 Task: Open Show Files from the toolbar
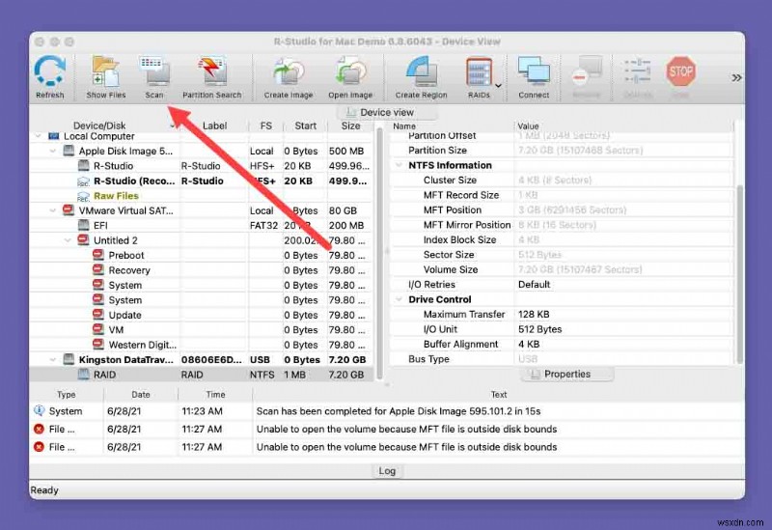[106, 77]
